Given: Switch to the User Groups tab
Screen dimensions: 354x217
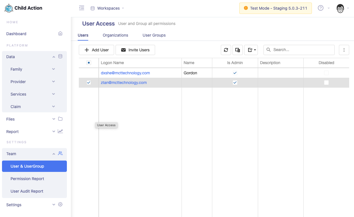Looking at the screenshot, I should point(154,35).
